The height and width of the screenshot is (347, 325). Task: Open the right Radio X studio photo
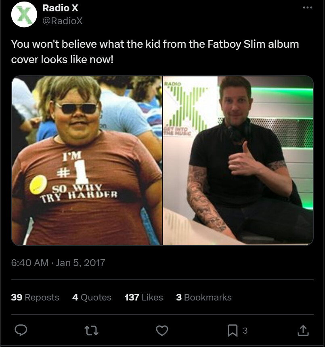pyautogui.click(x=238, y=160)
